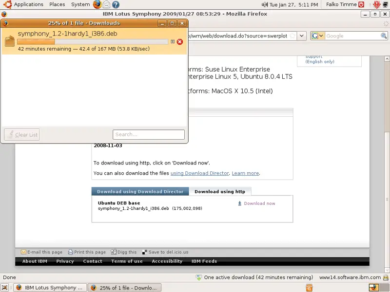Click the Google search magnifier icon

tap(384, 36)
